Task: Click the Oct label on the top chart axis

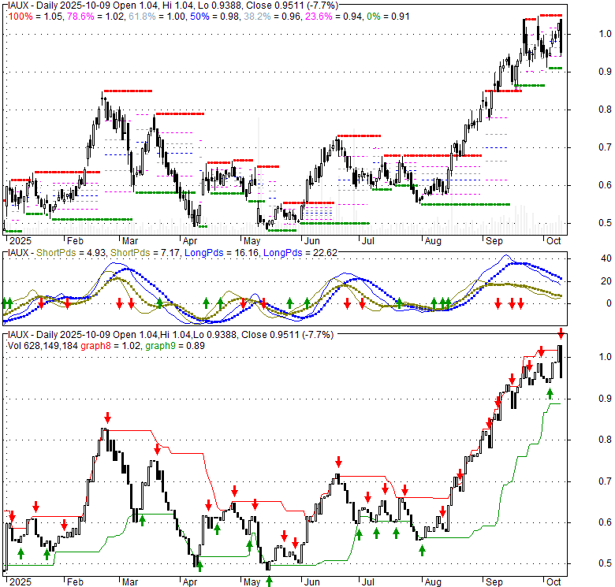Action: coord(553,240)
